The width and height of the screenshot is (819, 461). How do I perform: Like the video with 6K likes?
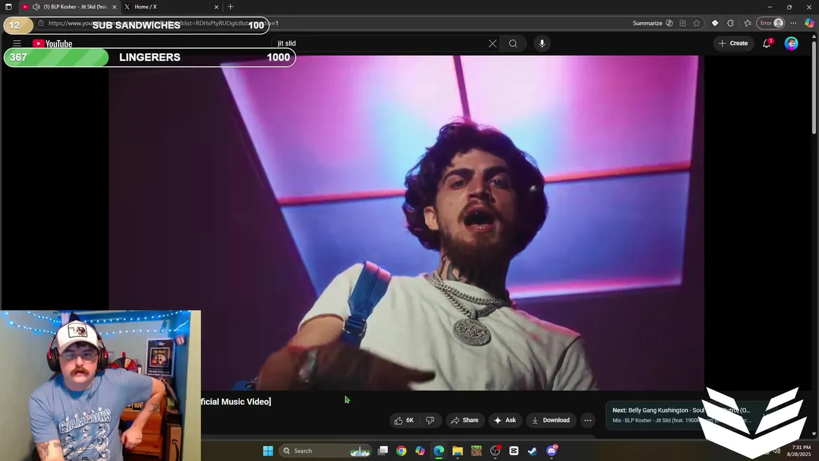coord(404,420)
